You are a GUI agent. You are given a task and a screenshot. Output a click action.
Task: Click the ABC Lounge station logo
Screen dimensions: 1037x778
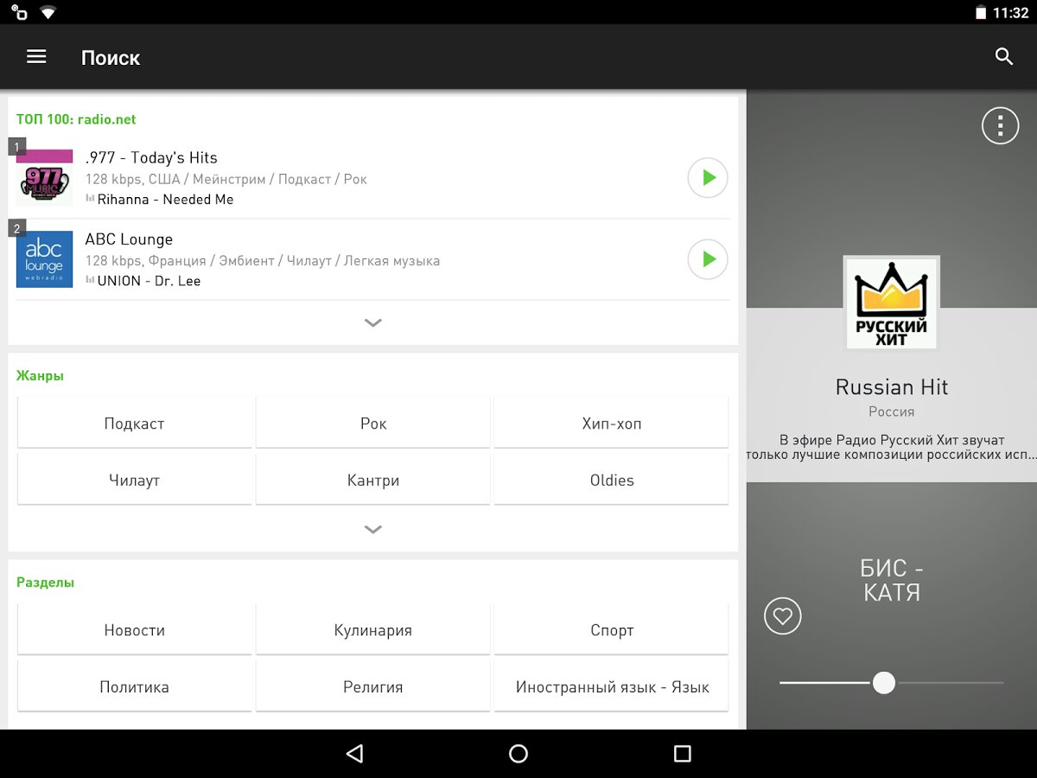click(44, 259)
